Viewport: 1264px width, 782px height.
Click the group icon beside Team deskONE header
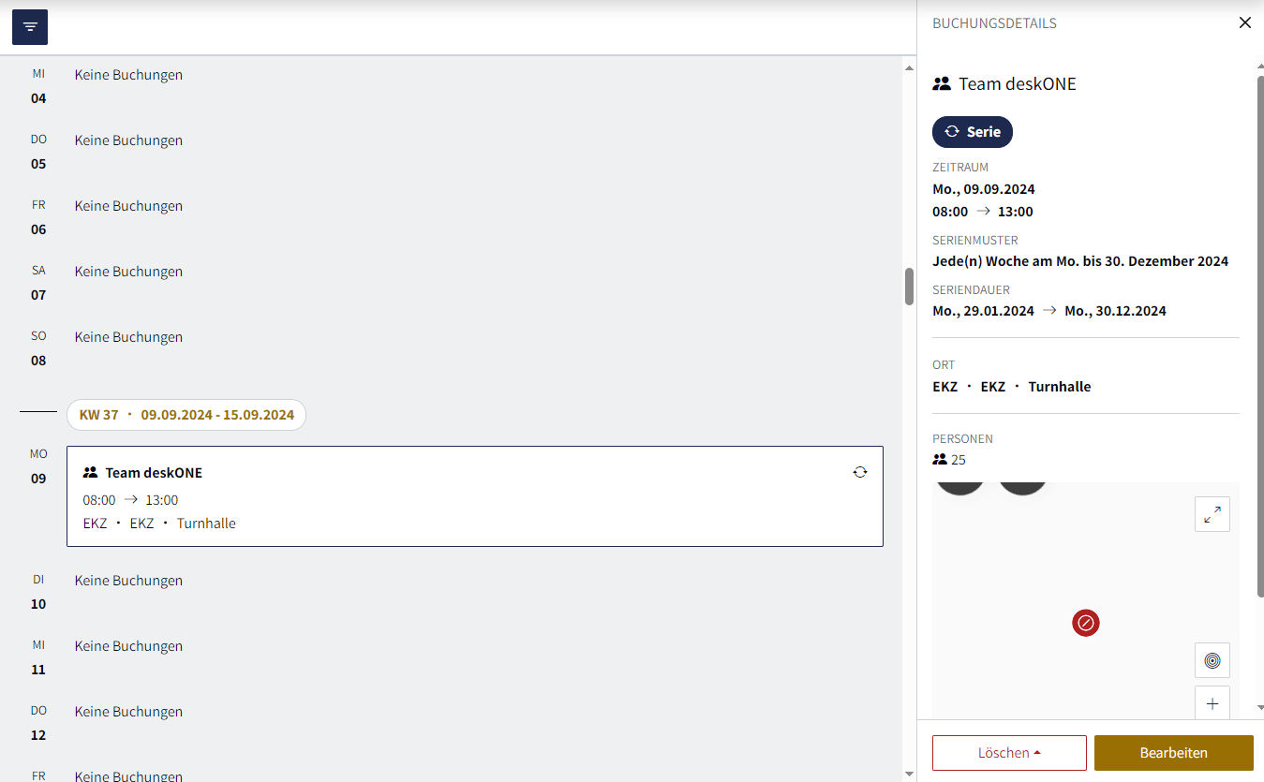tap(942, 83)
